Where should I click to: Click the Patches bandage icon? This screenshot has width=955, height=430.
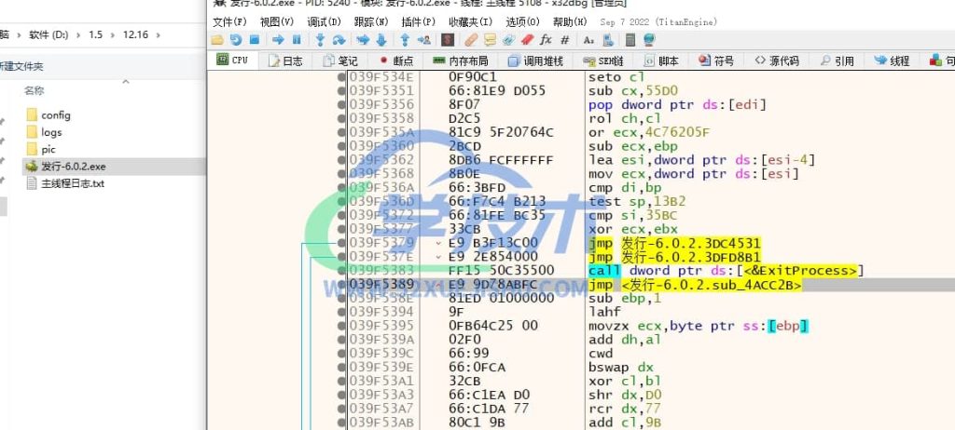click(471, 40)
